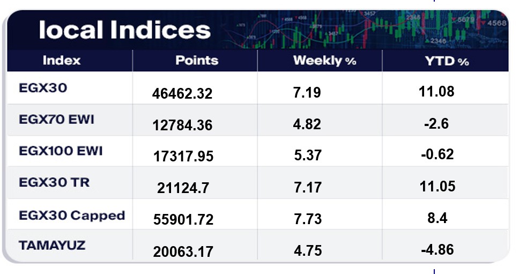Image resolution: width=519 pixels, height=274 pixels.
Task: Select the EGX30 Capped weekly value 7.73
Action: 308,219
